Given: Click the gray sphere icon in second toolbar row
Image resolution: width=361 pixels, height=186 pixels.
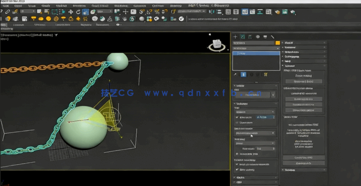Looking at the screenshot, I should coord(142,18).
